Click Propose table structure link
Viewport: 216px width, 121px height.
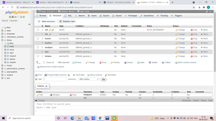57,75
